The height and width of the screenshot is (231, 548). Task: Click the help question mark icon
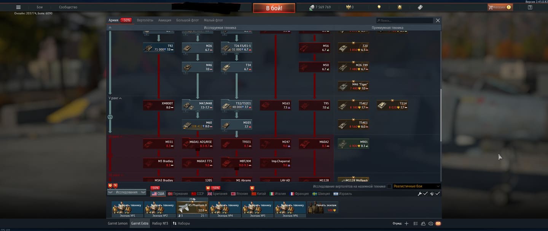[x=530, y=7]
